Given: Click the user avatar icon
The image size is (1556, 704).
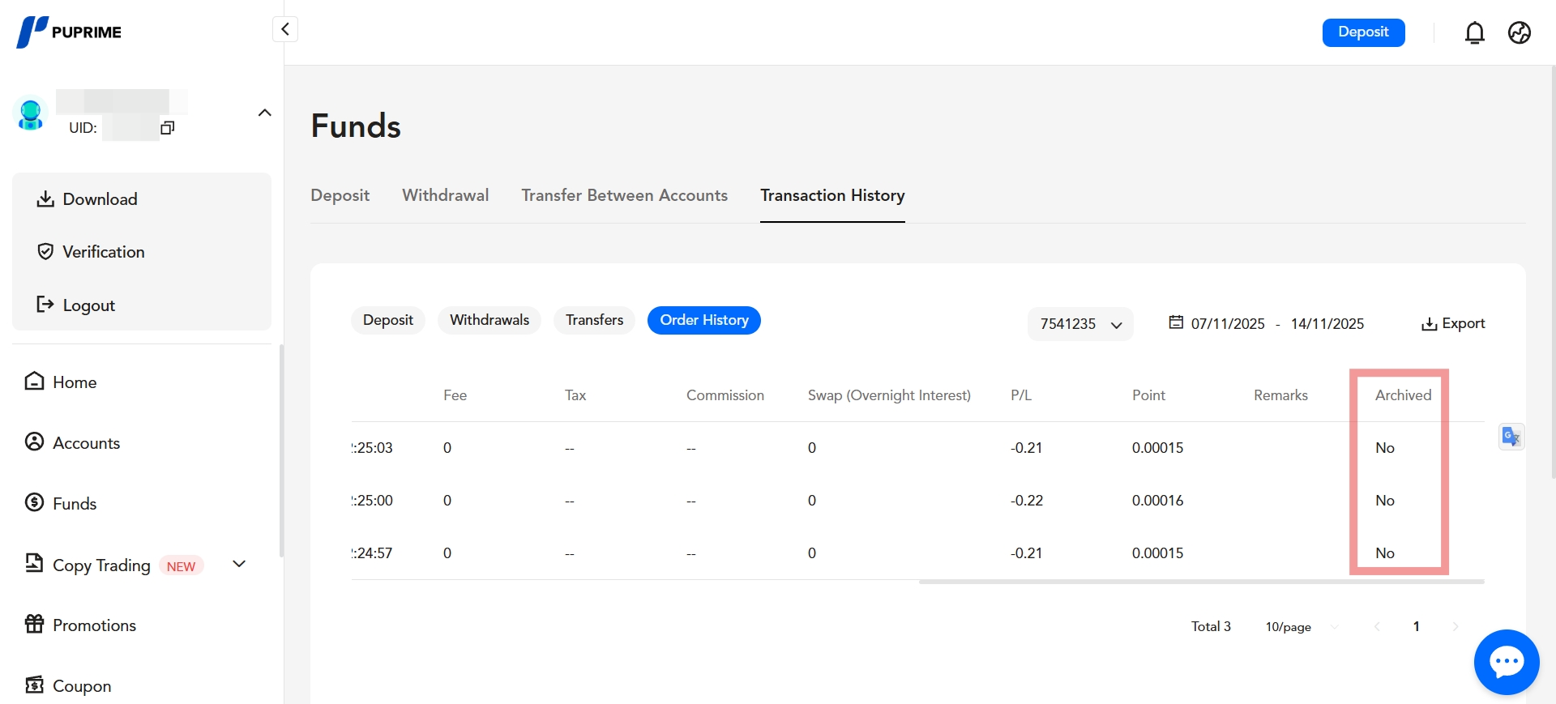Looking at the screenshot, I should pos(31,114).
